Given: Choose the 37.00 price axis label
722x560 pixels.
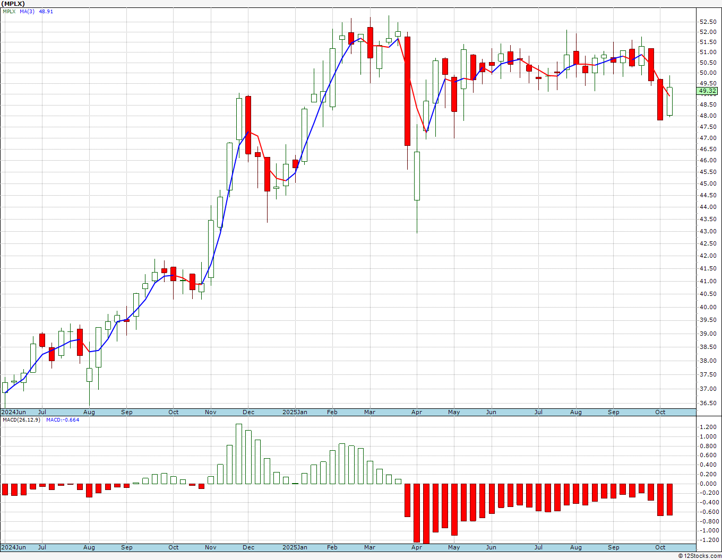Looking at the screenshot, I should pos(708,389).
